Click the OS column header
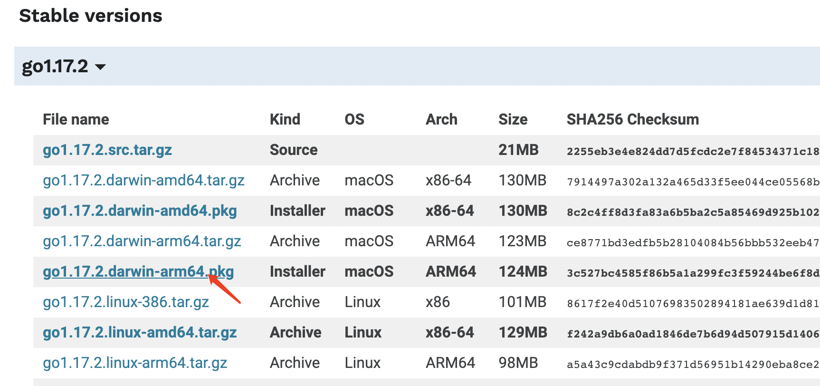 [x=354, y=119]
